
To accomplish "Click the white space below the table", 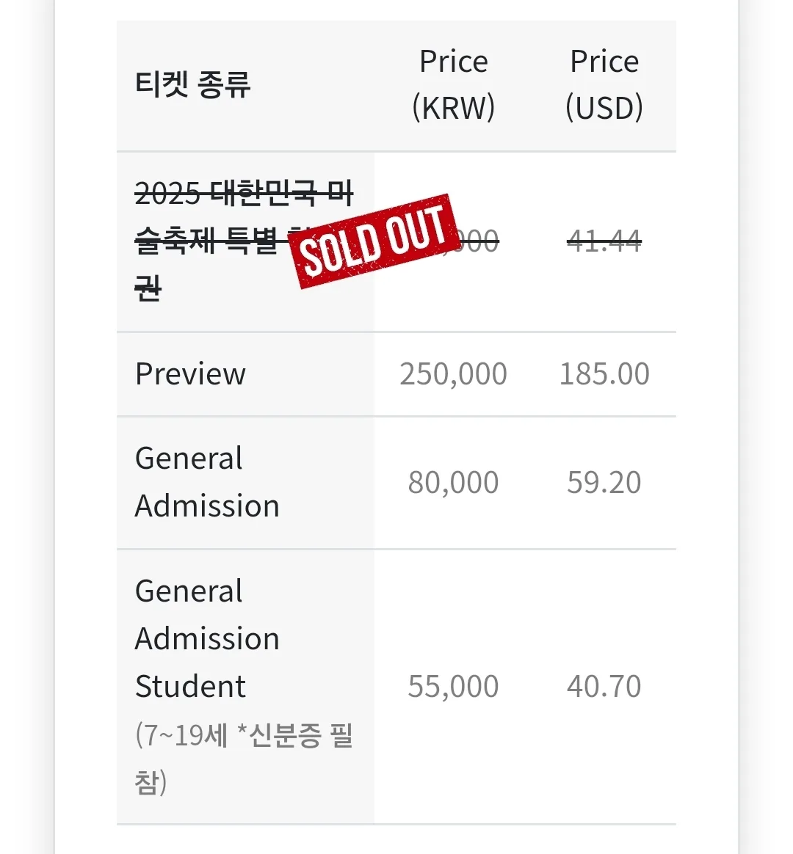I will (x=396, y=840).
